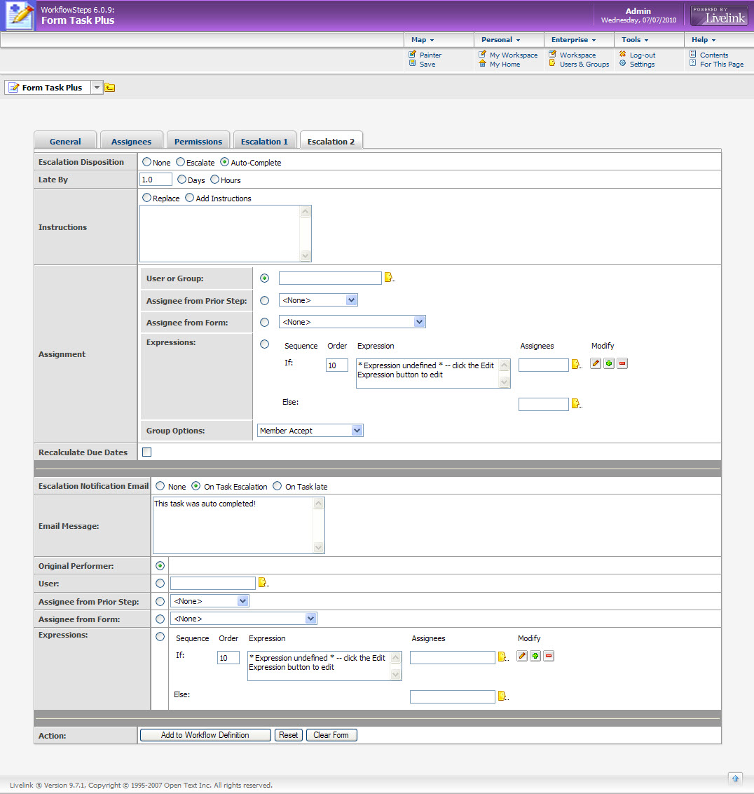The width and height of the screenshot is (754, 794).
Task: Click the scroll-to-top arrow icon at bottom right
Action: 735,778
